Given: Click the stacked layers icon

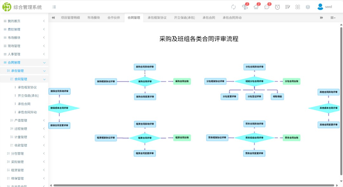Looking at the screenshot, I should point(308,7).
